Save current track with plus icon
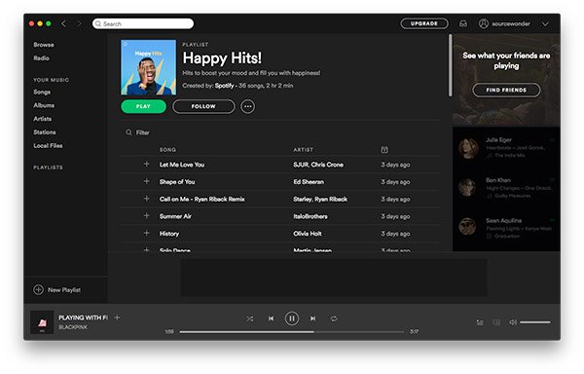584x374 pixels. (117, 318)
